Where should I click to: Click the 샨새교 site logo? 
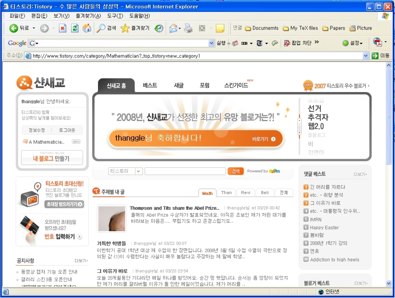41,82
